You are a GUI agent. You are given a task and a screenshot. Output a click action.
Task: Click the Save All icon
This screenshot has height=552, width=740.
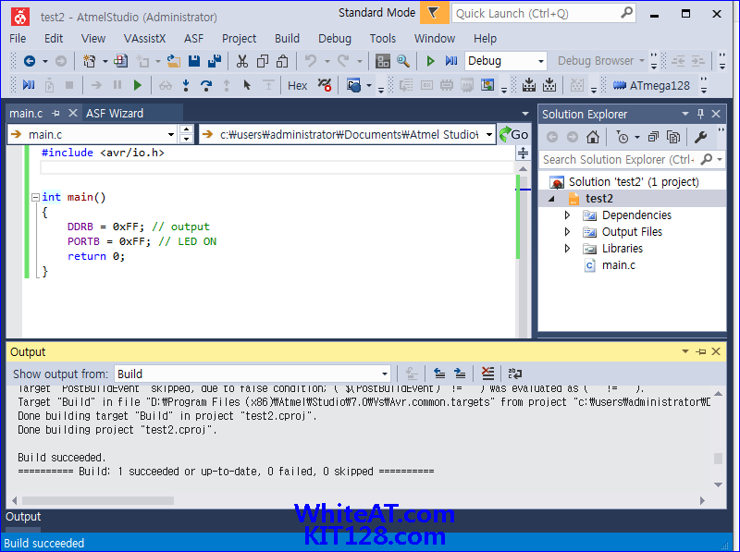coord(215,61)
